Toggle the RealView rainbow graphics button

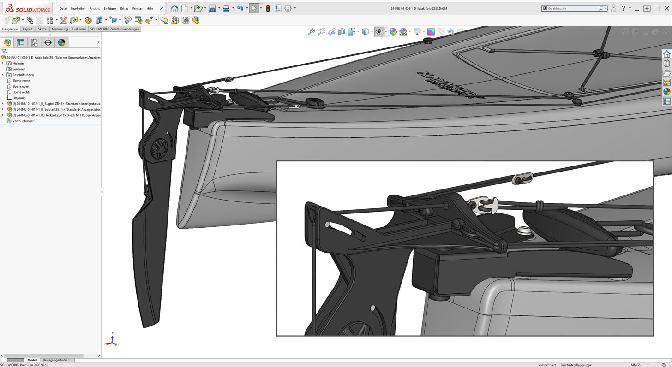coord(431,32)
